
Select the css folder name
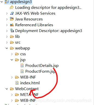tap(23, 54)
